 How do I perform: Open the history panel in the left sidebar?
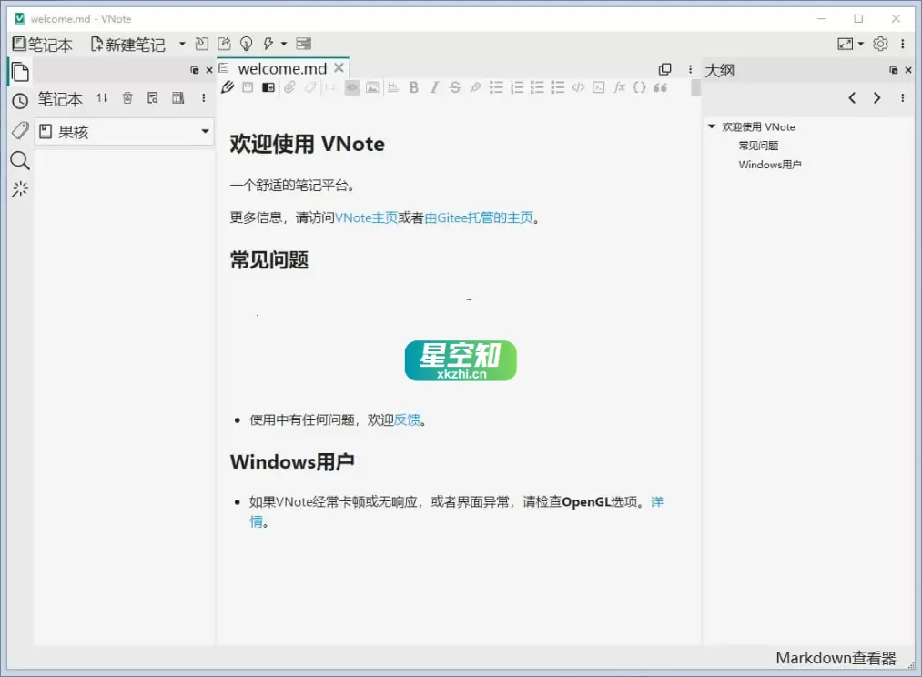[x=20, y=99]
